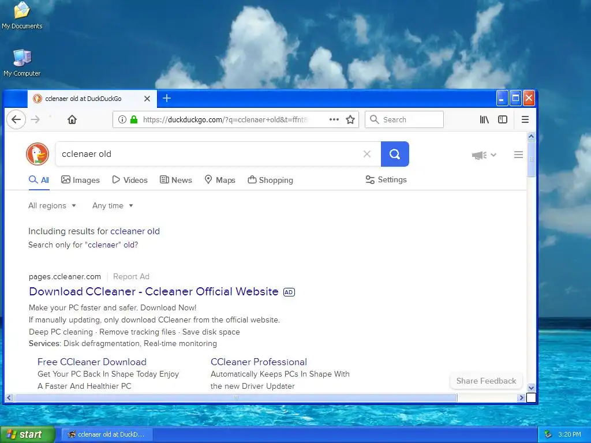Image resolution: width=591 pixels, height=443 pixels.
Task: Switch to the Shopping results tab
Action: [270, 180]
